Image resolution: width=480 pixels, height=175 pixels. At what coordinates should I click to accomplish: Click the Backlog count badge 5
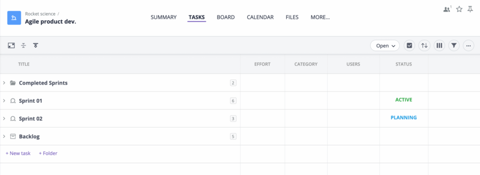pyautogui.click(x=233, y=137)
